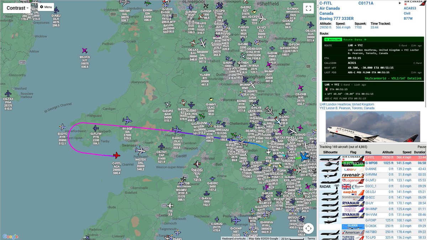
Task: Click the Loganair flag in G-LMTJ row
Action: tap(353, 181)
